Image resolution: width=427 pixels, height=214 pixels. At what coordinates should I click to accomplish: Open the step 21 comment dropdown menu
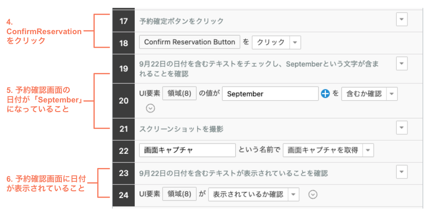402,127
